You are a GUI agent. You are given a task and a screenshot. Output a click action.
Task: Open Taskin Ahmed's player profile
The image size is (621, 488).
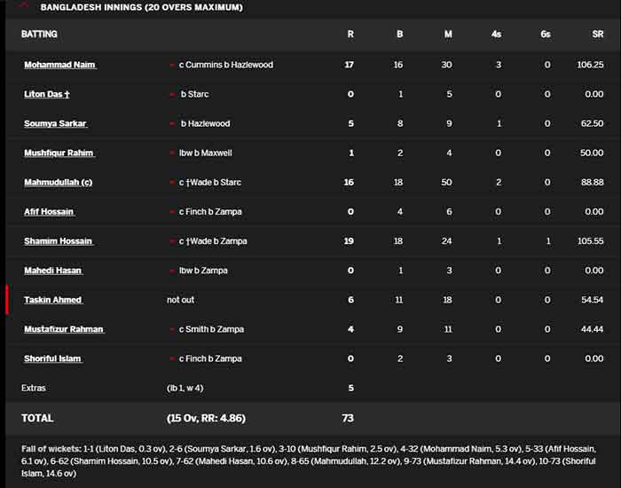click(x=53, y=300)
